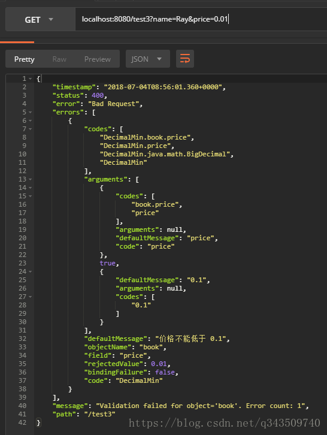Collapse the error object on line 6

click(30, 120)
